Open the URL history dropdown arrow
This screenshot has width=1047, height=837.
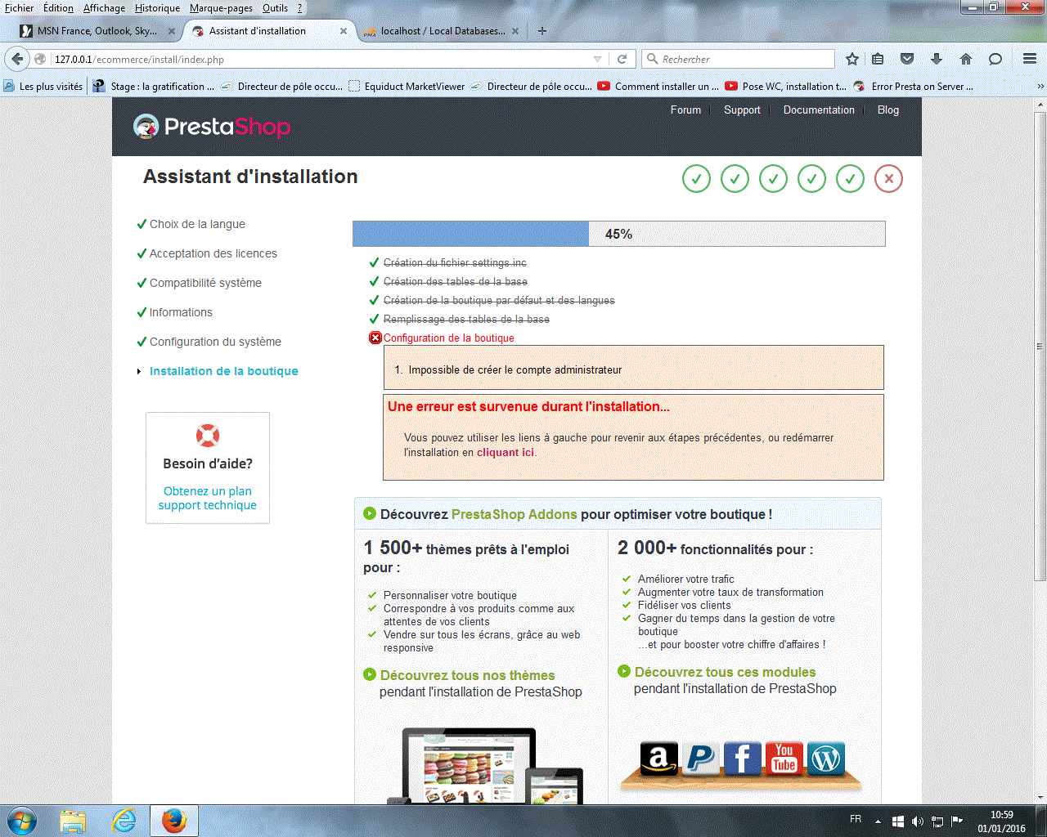tap(597, 59)
